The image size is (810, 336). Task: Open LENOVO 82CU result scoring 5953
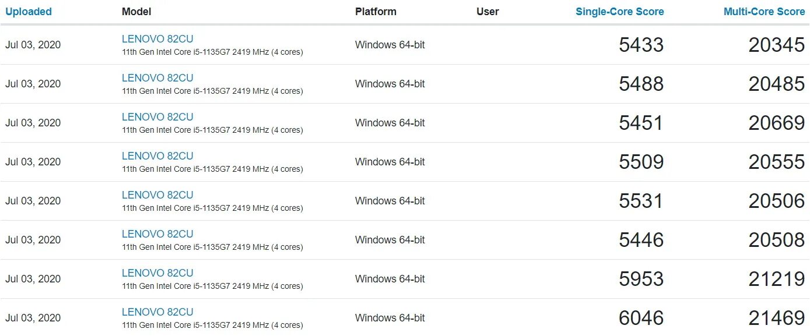[157, 273]
